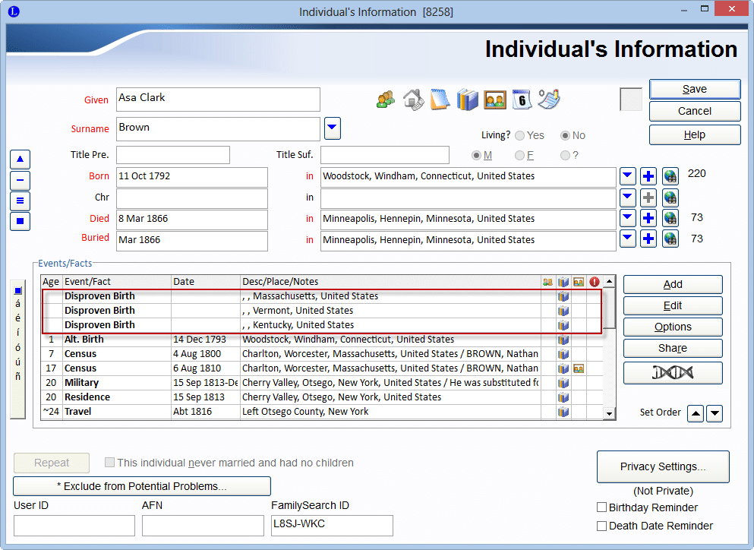Insert the ñ special character

tap(17, 376)
